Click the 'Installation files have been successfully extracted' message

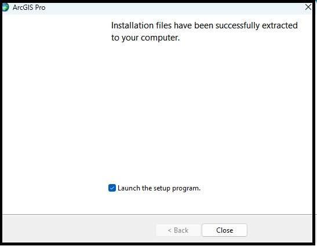pyautogui.click(x=204, y=25)
